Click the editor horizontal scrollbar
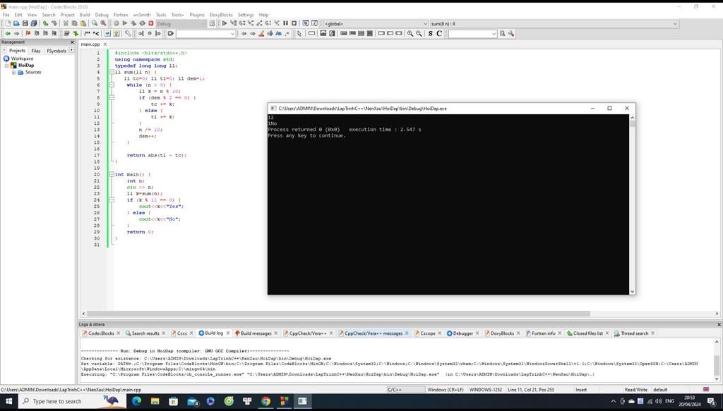The height and width of the screenshot is (411, 723). pos(338,314)
